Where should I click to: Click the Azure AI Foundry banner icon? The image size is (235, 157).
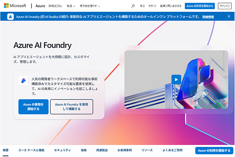(x=11, y=17)
